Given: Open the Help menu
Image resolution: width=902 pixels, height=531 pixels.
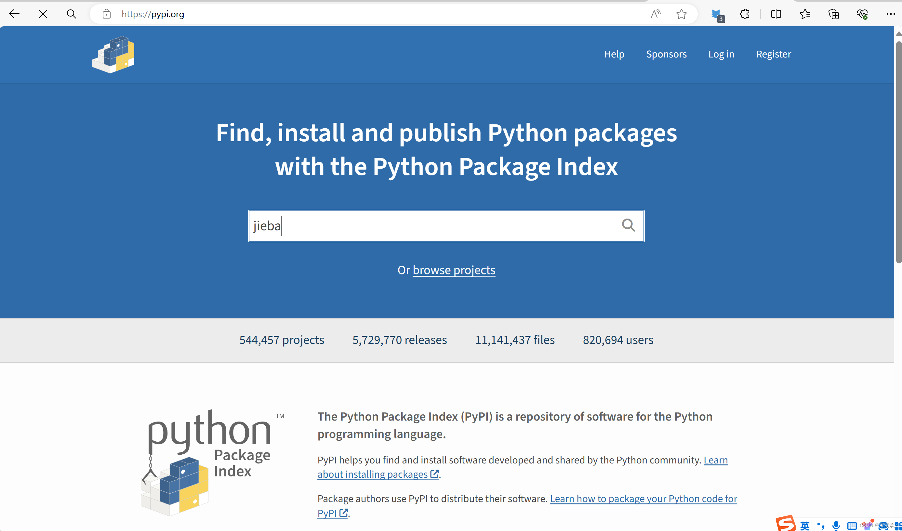Looking at the screenshot, I should click(614, 54).
